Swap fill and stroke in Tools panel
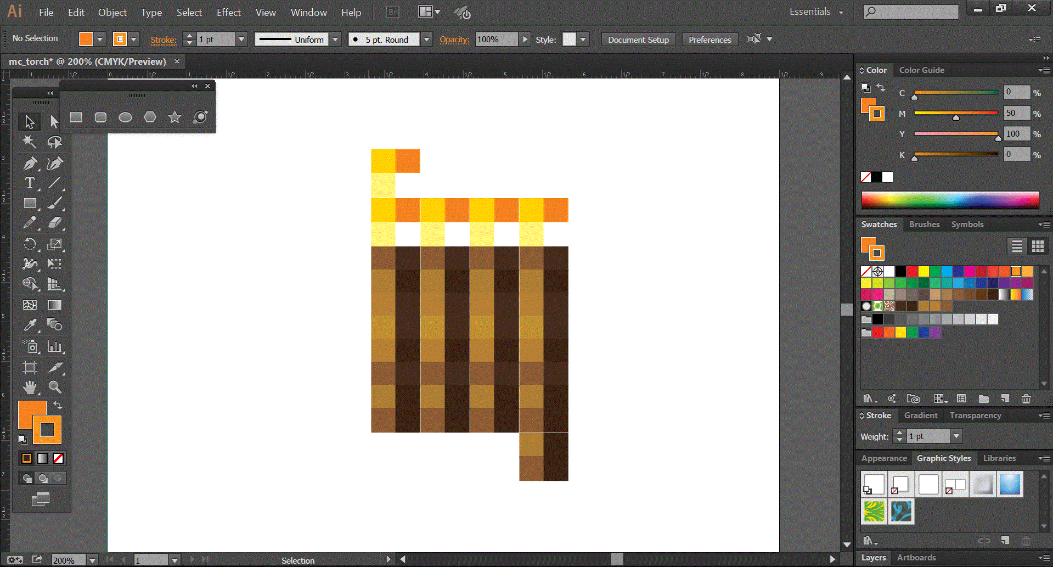Image resolution: width=1053 pixels, height=567 pixels. click(x=58, y=405)
